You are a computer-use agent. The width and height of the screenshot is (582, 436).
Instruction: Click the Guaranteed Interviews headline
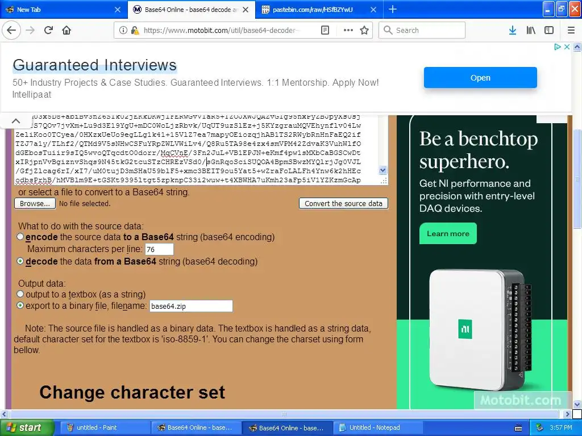[x=95, y=65]
